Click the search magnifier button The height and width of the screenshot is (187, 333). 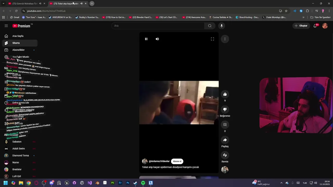pos(210,26)
